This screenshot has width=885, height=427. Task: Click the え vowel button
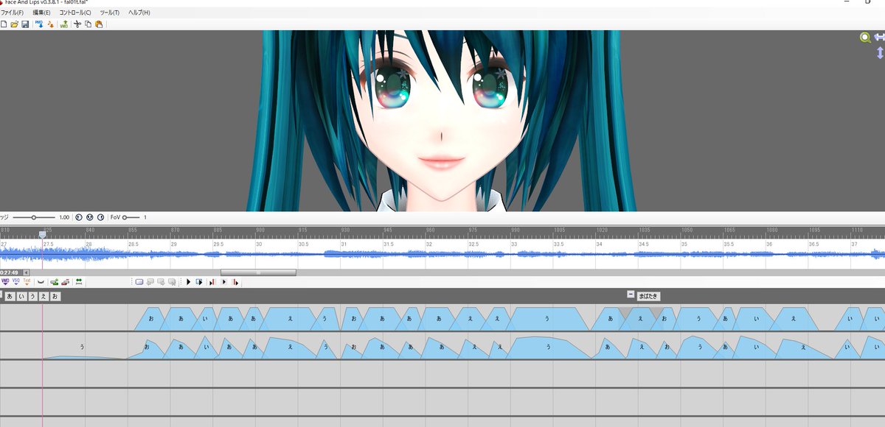(44, 296)
